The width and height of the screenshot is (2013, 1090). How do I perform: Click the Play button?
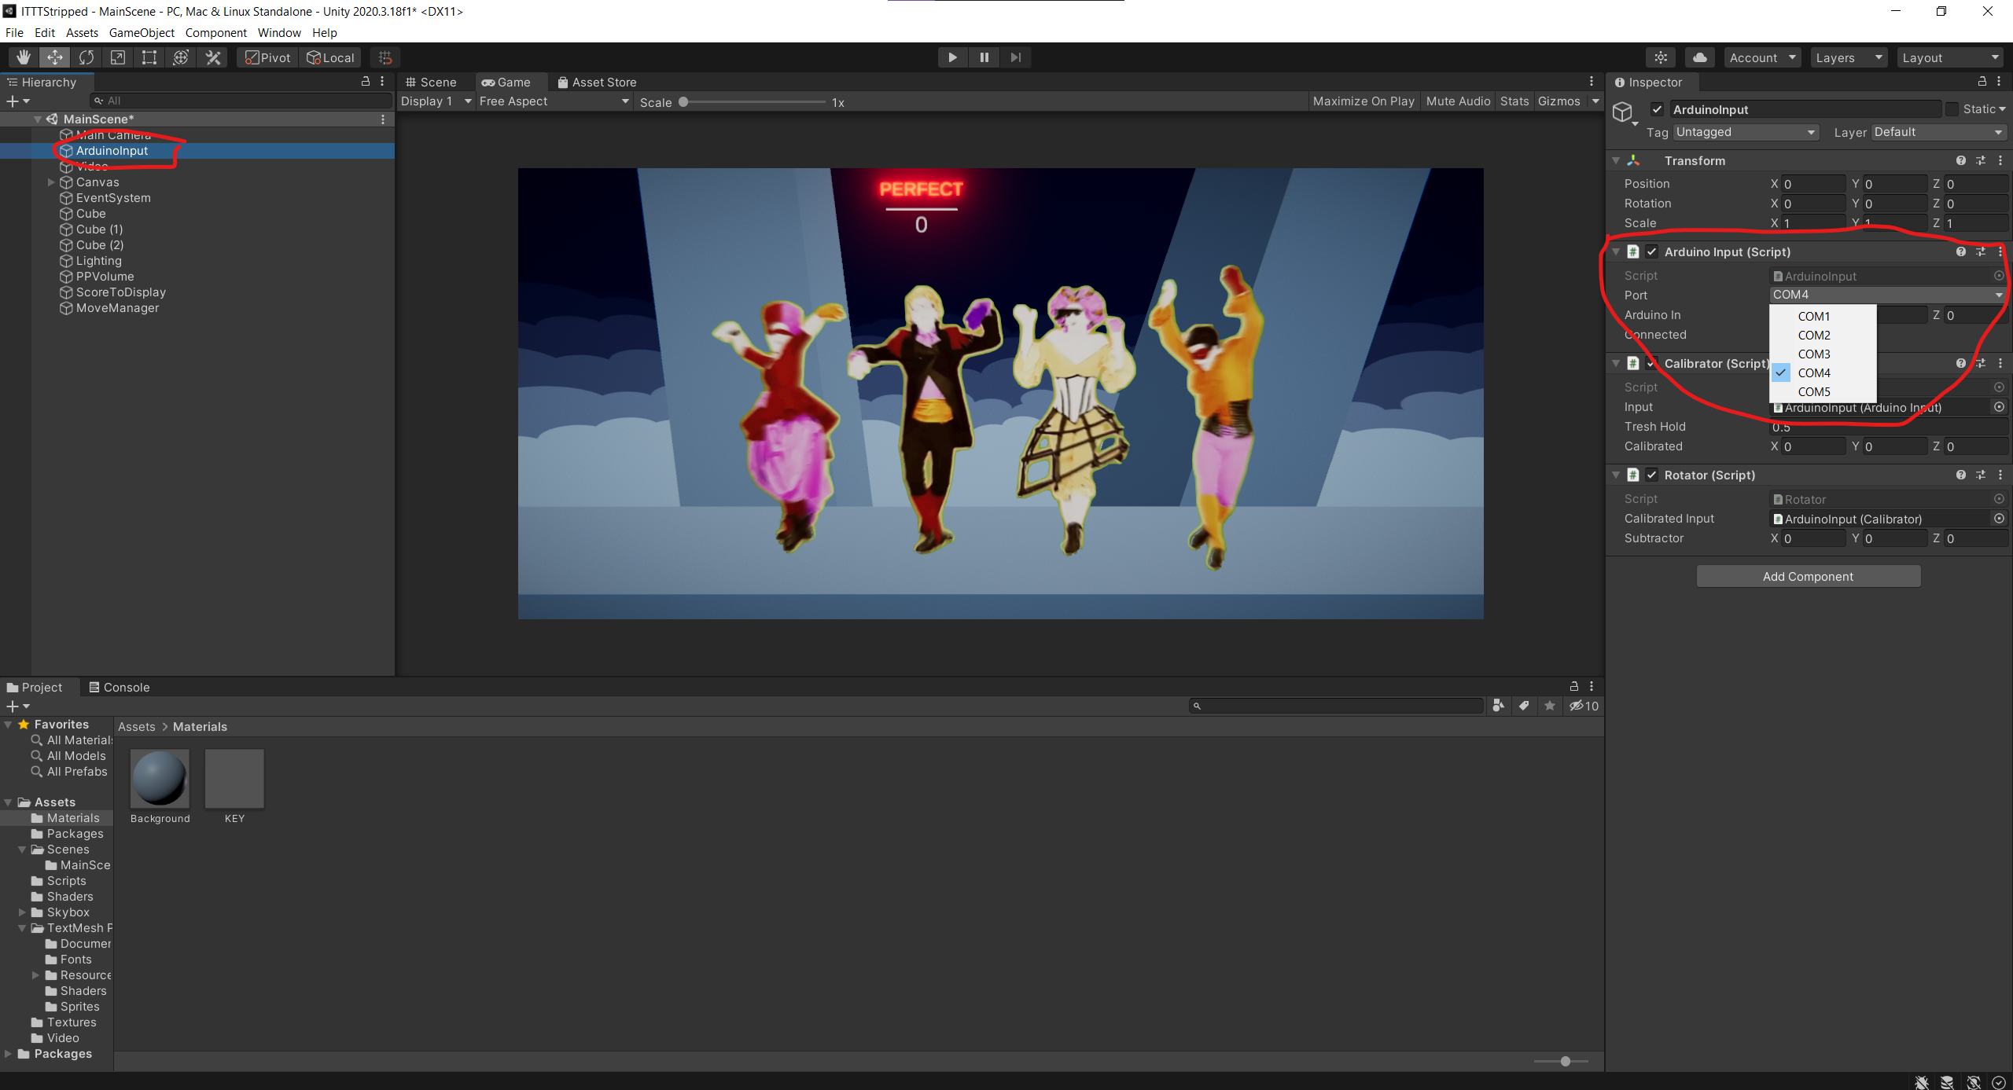(952, 57)
